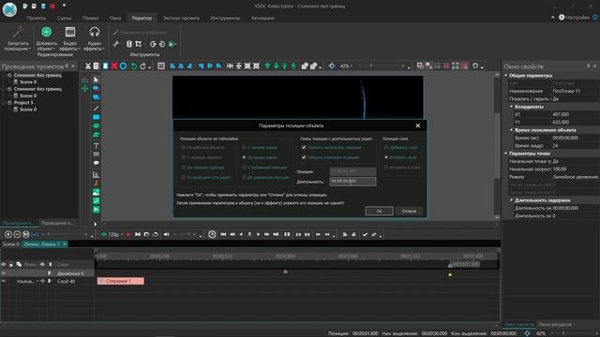
Task: Open Настройки in the top right
Action: pos(574,17)
